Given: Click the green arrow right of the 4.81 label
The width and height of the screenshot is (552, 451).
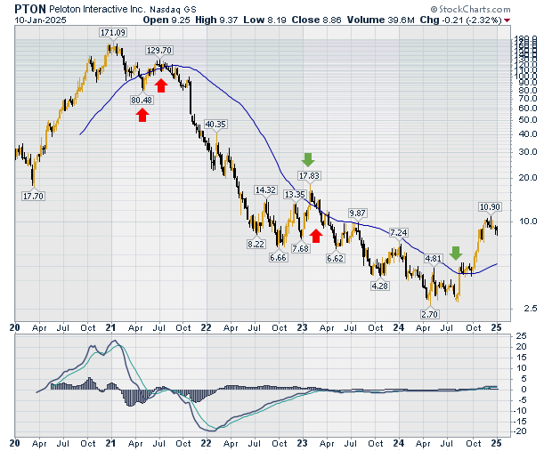Looking at the screenshot, I should click(455, 254).
